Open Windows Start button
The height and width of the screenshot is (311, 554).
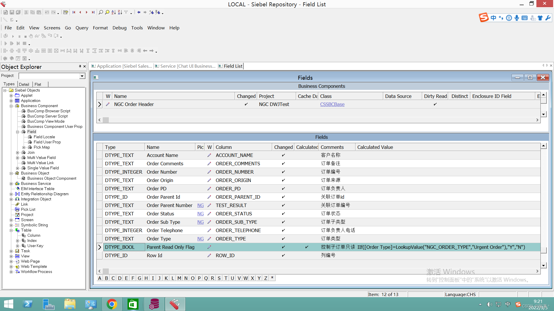(9, 304)
